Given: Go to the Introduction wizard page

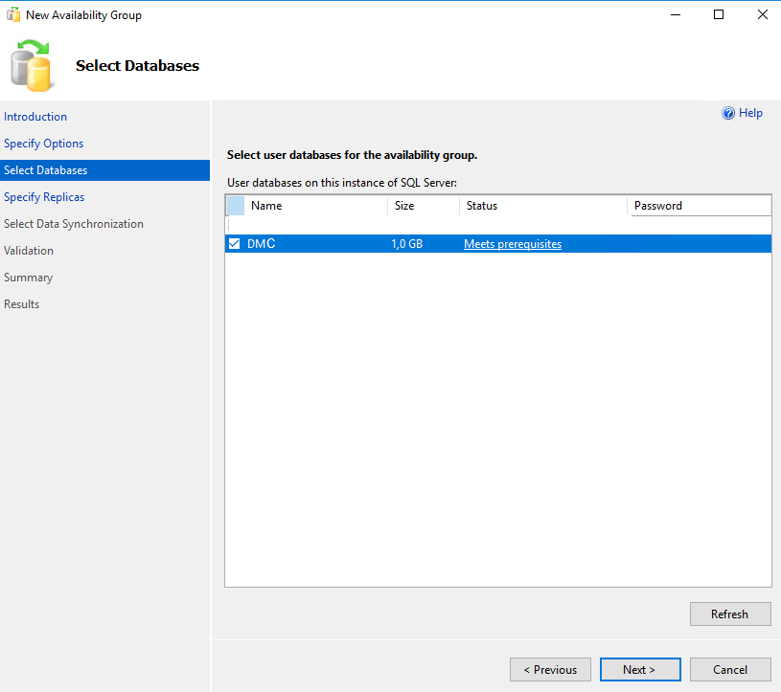Looking at the screenshot, I should tap(35, 117).
